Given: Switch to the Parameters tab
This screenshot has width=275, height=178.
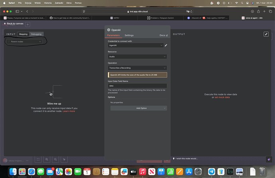Looking at the screenshot, I should [113, 35].
